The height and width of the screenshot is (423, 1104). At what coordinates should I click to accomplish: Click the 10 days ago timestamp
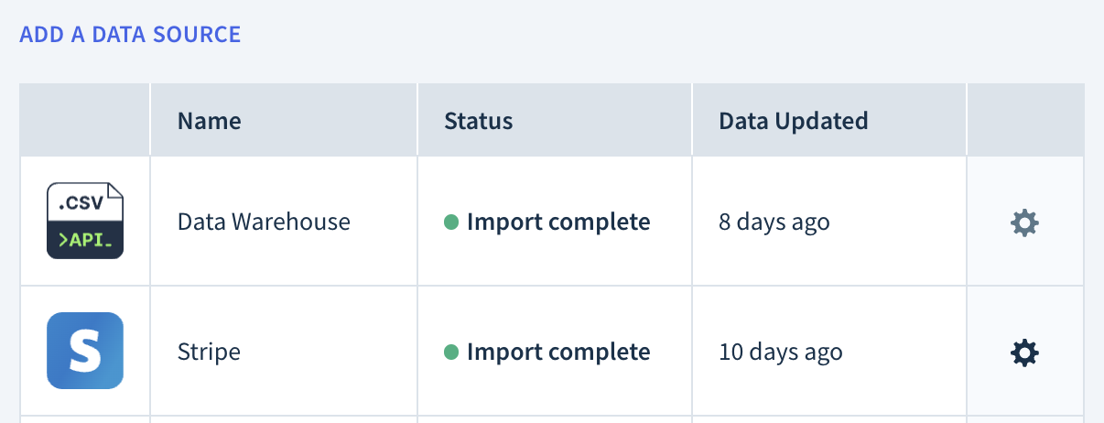click(781, 352)
